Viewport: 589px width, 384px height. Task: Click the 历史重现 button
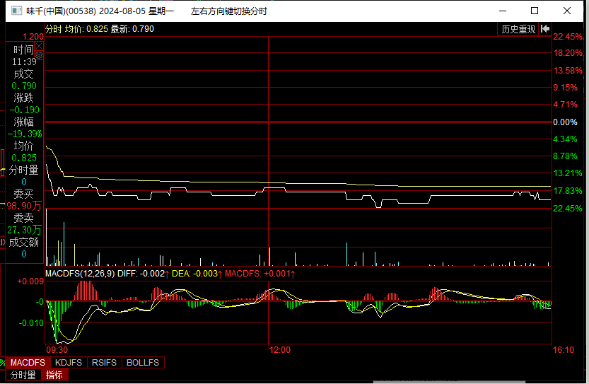point(518,29)
